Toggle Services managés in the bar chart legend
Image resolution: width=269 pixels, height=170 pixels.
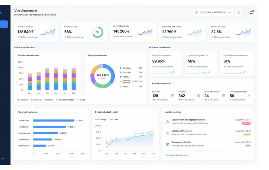[x=65, y=100]
